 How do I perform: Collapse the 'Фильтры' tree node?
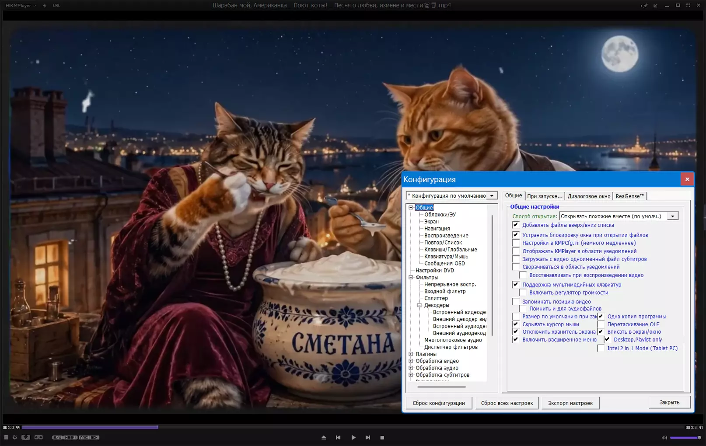point(411,277)
